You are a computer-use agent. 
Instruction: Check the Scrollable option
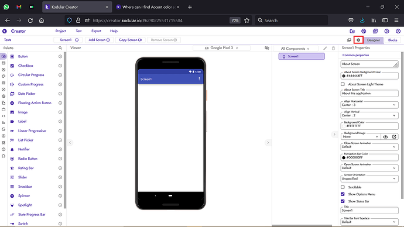(x=343, y=187)
